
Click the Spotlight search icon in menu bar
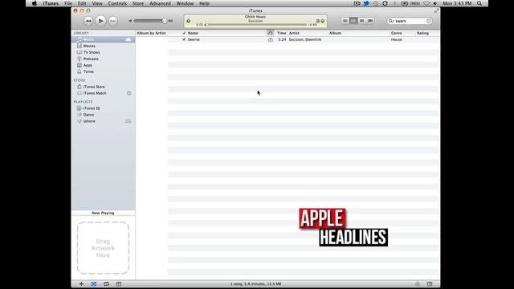(x=479, y=3)
